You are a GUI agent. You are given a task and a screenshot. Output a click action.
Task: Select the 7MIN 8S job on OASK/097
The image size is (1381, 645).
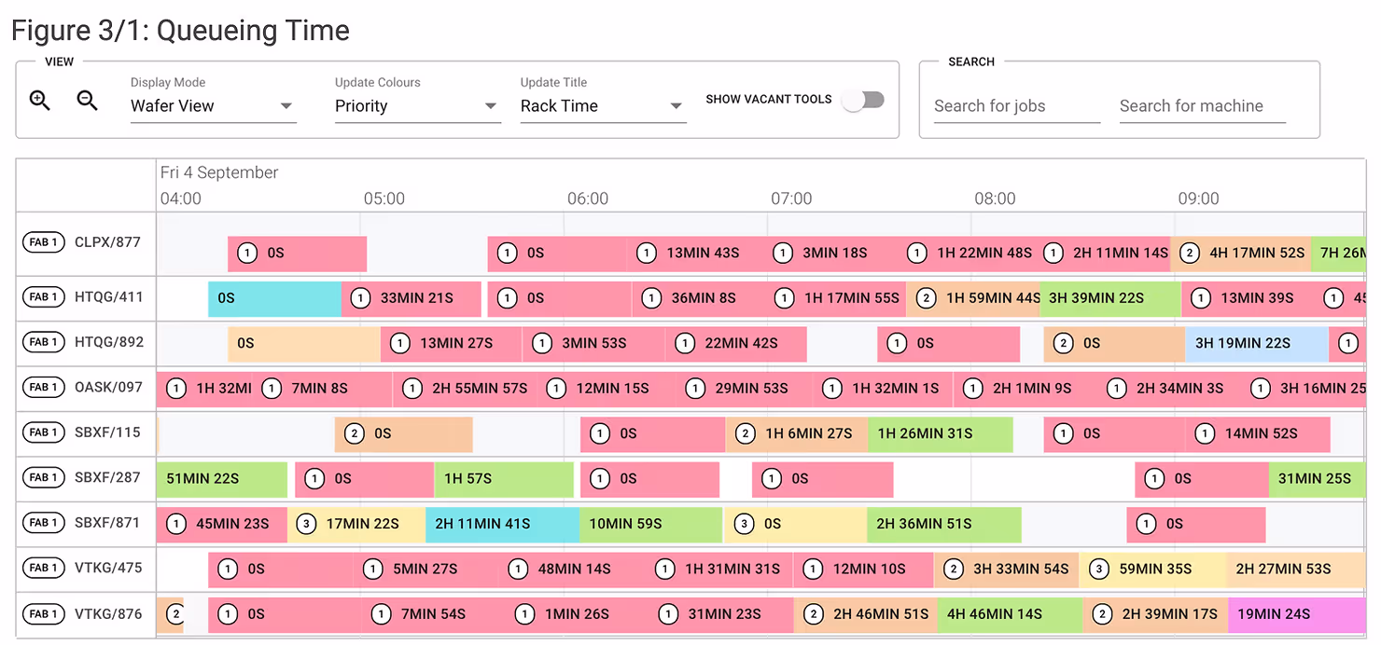point(323,388)
